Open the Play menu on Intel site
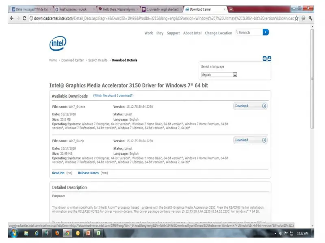 click(x=160, y=33)
